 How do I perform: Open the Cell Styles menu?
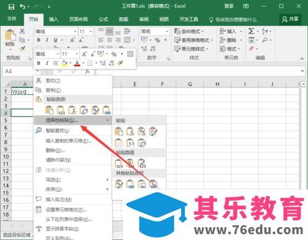191,49
